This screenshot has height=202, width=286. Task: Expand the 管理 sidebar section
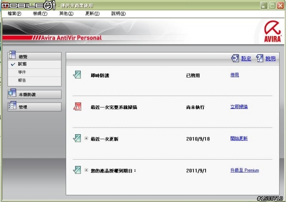34,107
